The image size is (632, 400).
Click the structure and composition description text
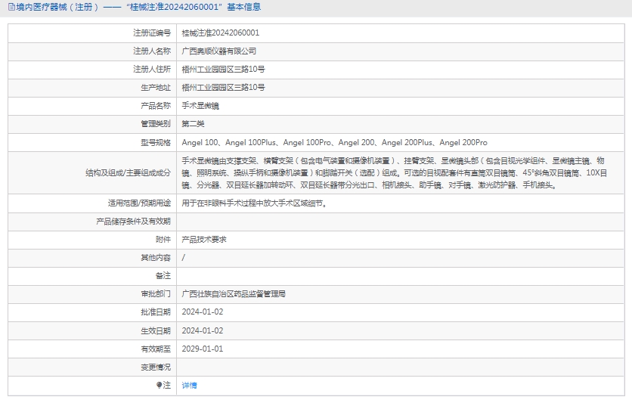point(393,172)
